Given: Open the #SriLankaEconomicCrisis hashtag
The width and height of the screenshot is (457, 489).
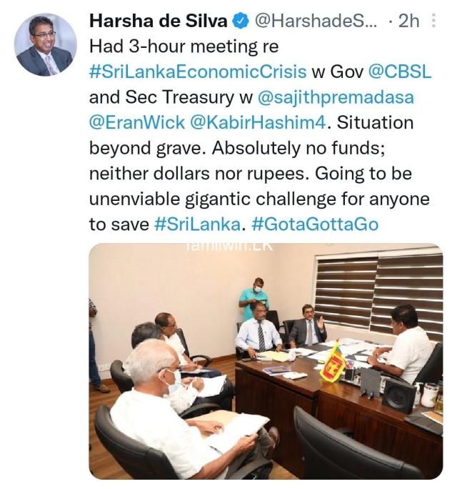Looking at the screenshot, I should click(198, 71).
